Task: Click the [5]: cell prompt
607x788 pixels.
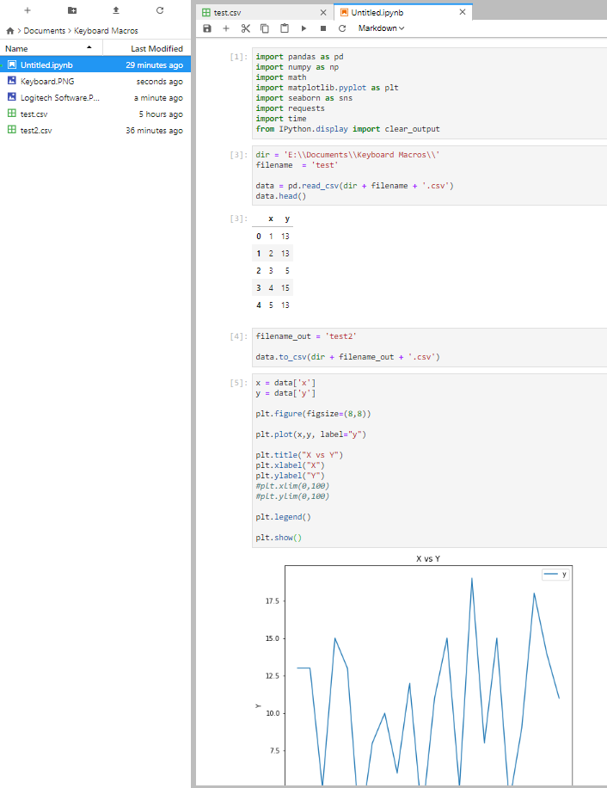Action: pyautogui.click(x=238, y=383)
